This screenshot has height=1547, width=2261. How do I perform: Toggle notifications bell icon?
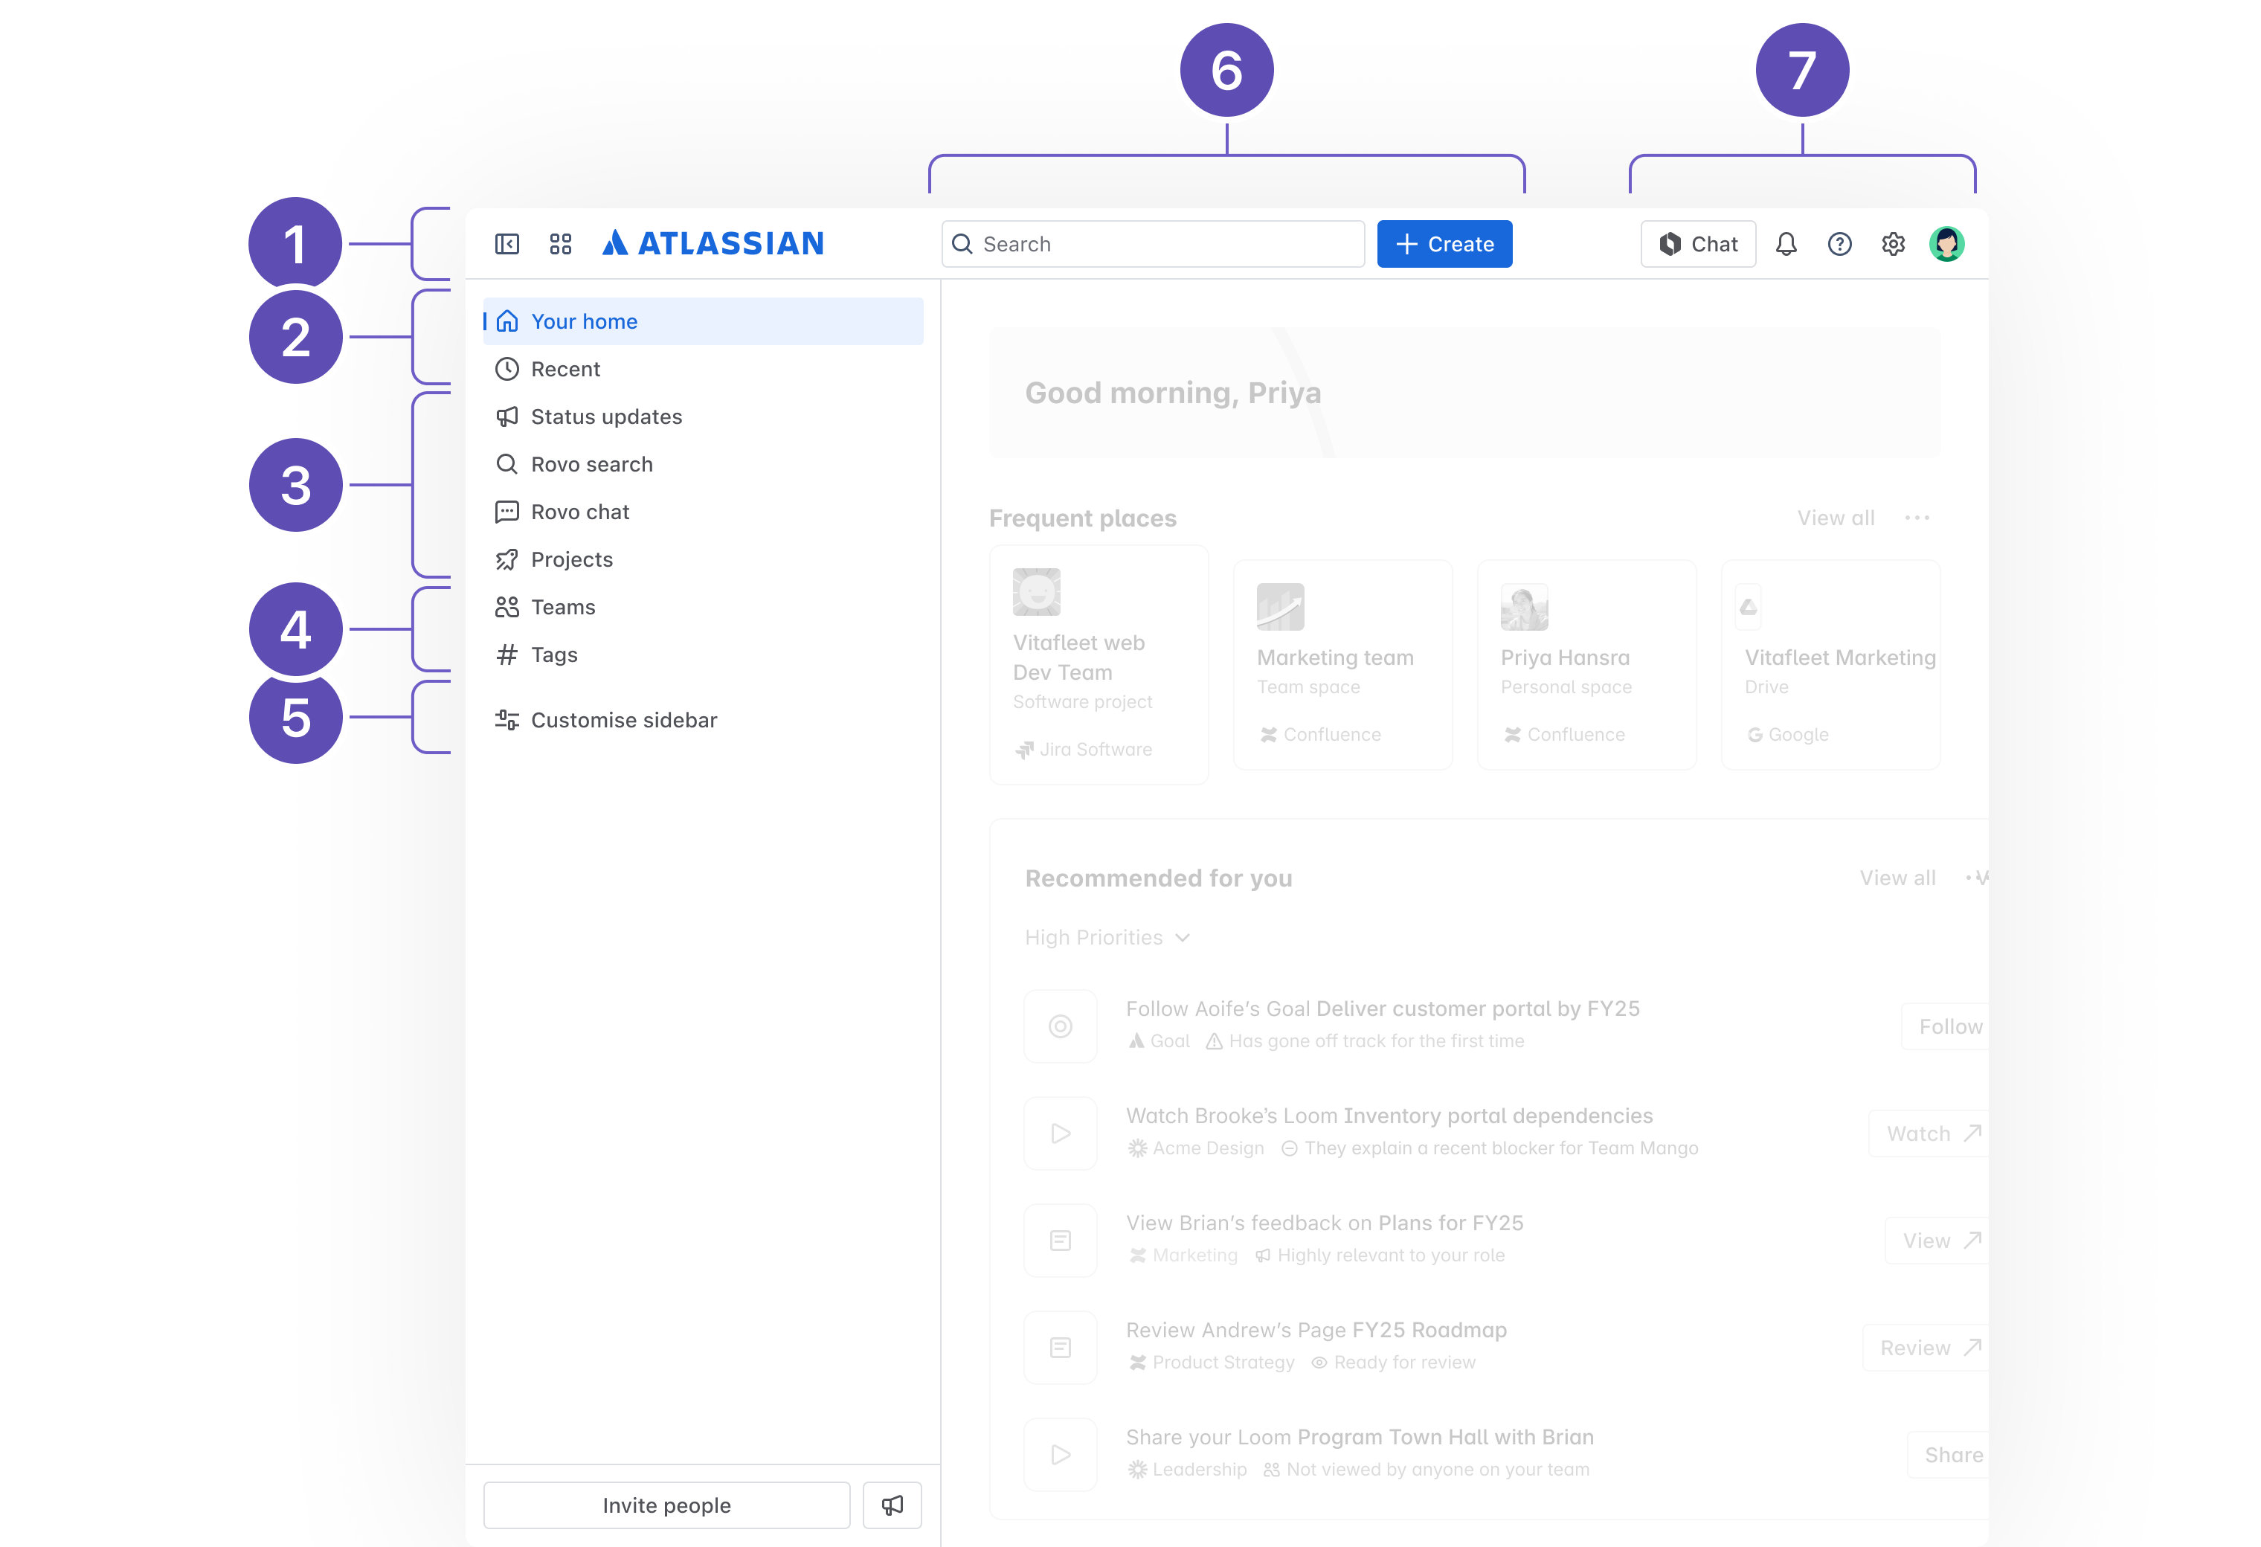tap(1790, 242)
